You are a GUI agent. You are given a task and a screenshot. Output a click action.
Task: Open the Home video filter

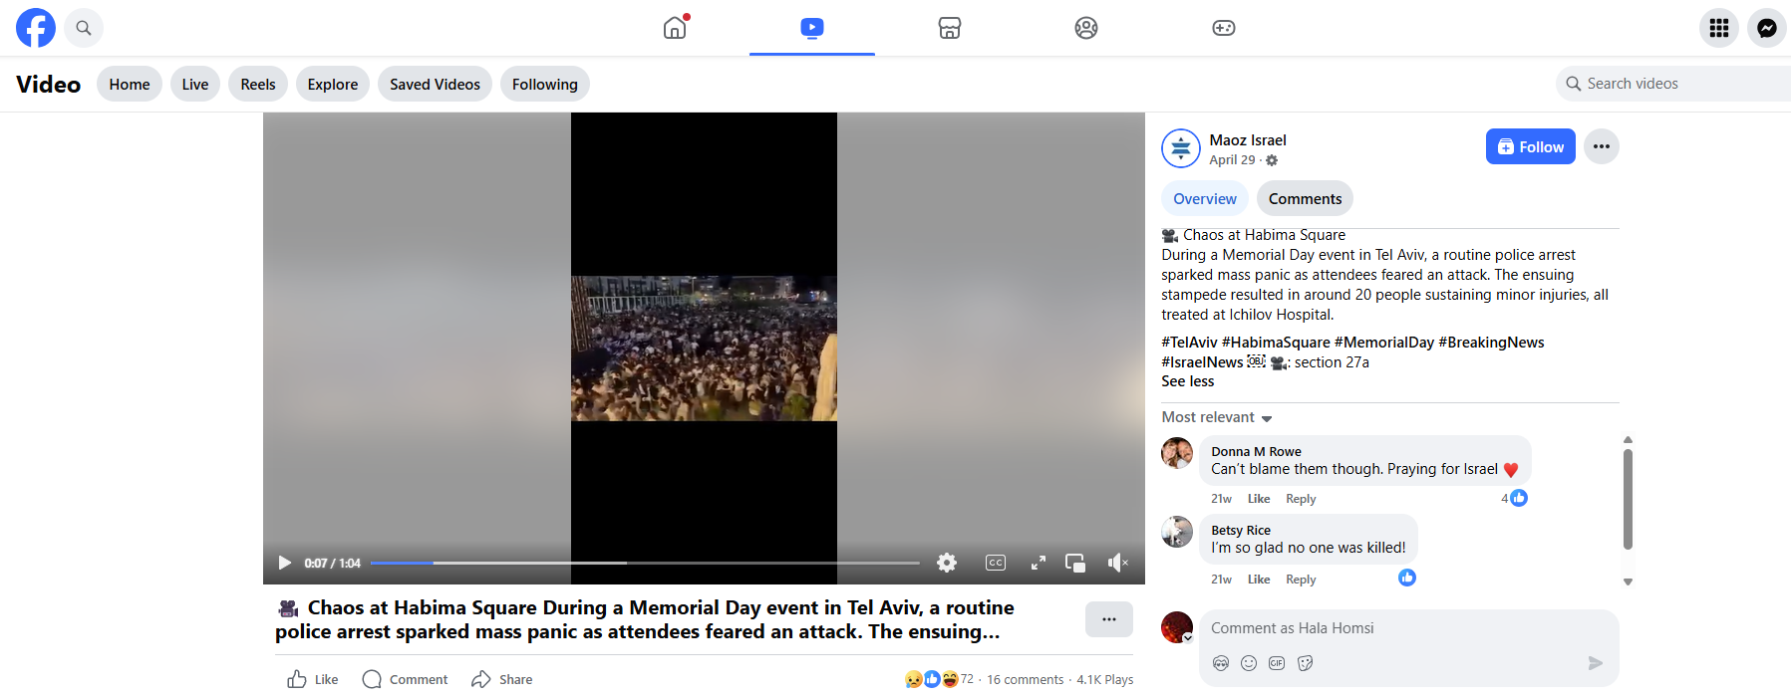130,85
